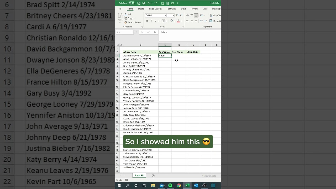Click the Undo arrow icon
Screen dimensions: 336x189
coord(149,3)
